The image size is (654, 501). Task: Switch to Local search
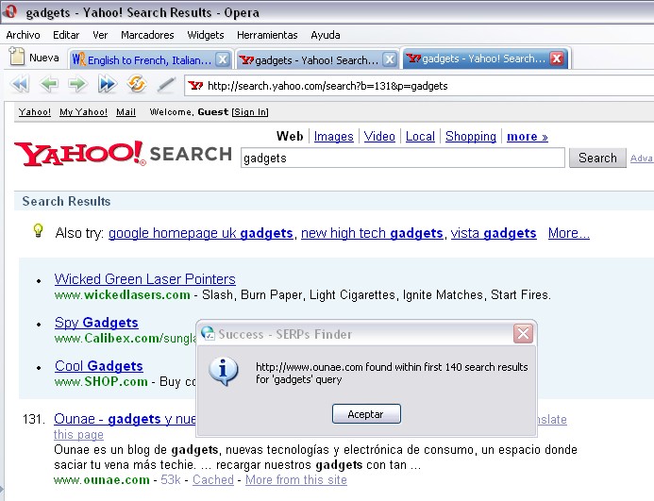(420, 136)
